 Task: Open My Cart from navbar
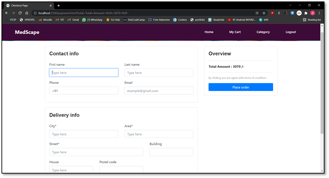tap(235, 32)
